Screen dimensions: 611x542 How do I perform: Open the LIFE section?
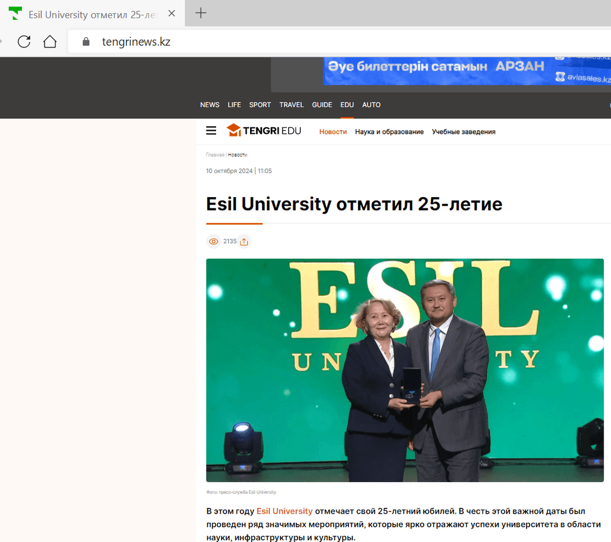pyautogui.click(x=234, y=105)
